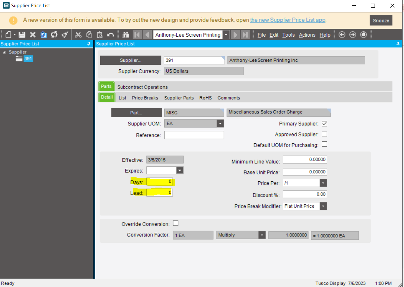This screenshot has height=287, width=404.
Task: Select the Detail tab
Action: (107, 97)
